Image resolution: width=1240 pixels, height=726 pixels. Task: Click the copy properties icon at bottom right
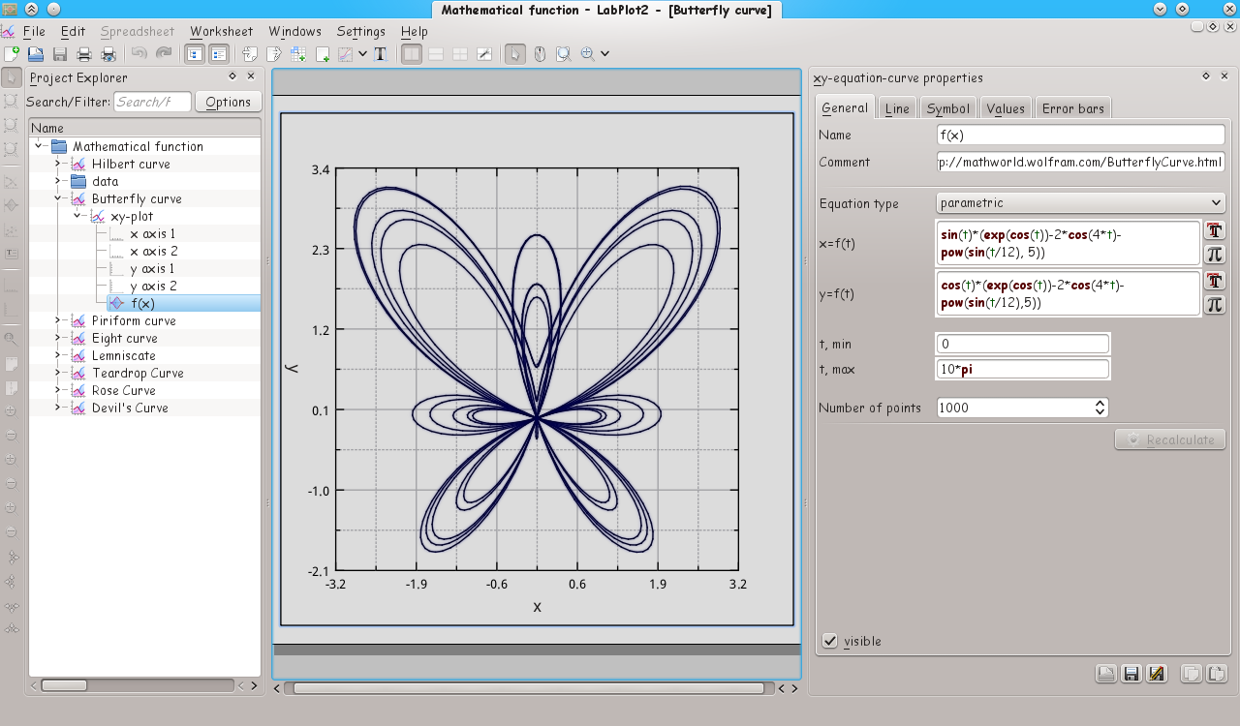(x=1192, y=674)
